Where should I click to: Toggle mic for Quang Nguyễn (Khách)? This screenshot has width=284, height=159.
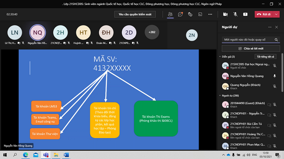pos(274,86)
